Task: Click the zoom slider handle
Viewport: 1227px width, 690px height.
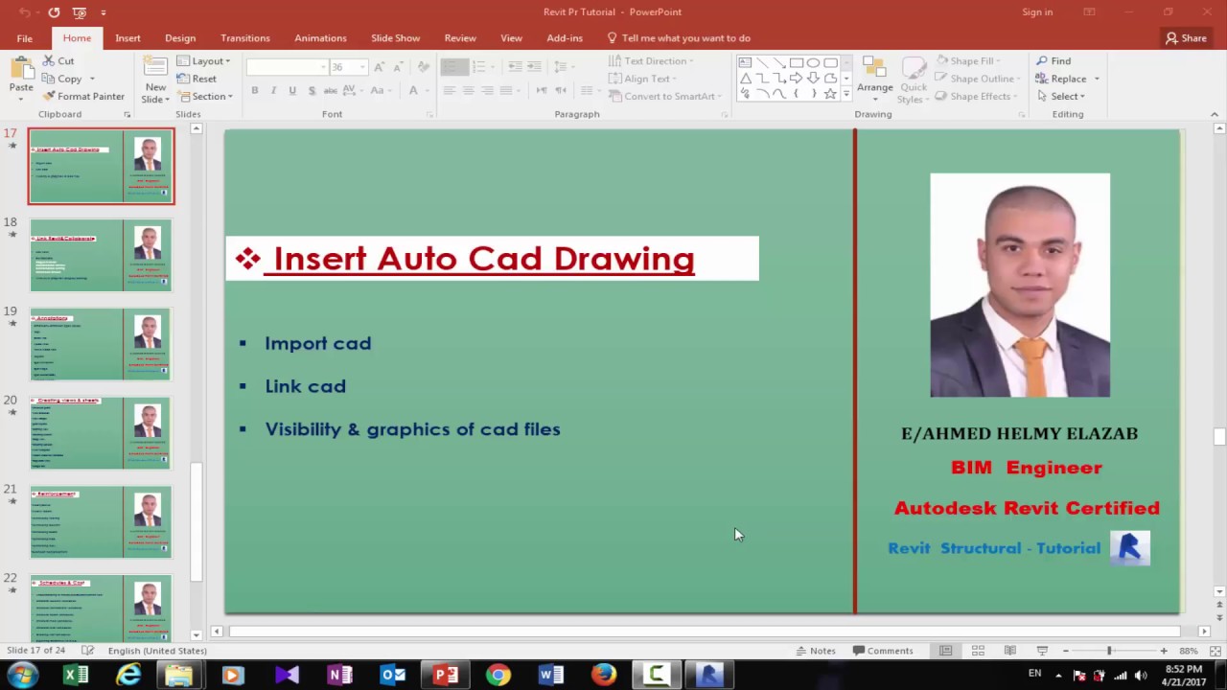Action: coord(1109,651)
